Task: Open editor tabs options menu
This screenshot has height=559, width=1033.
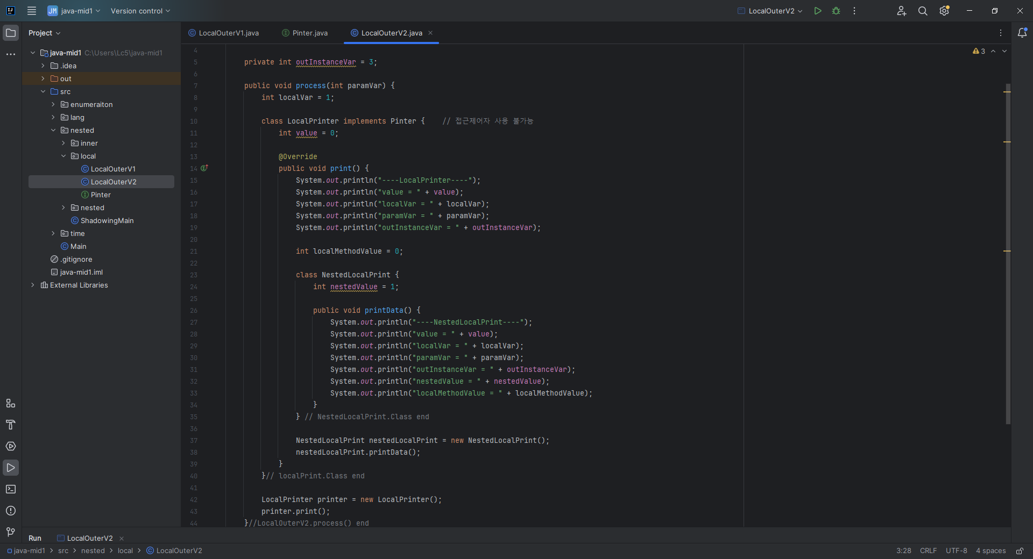Action: (1001, 33)
